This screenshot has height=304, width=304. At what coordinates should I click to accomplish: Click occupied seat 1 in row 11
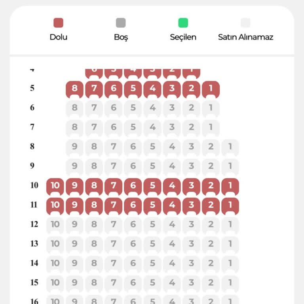(230, 205)
